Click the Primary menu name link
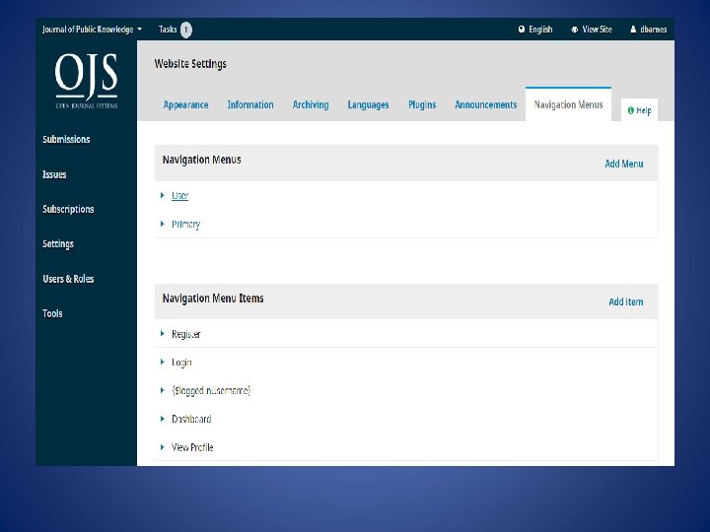 point(185,225)
